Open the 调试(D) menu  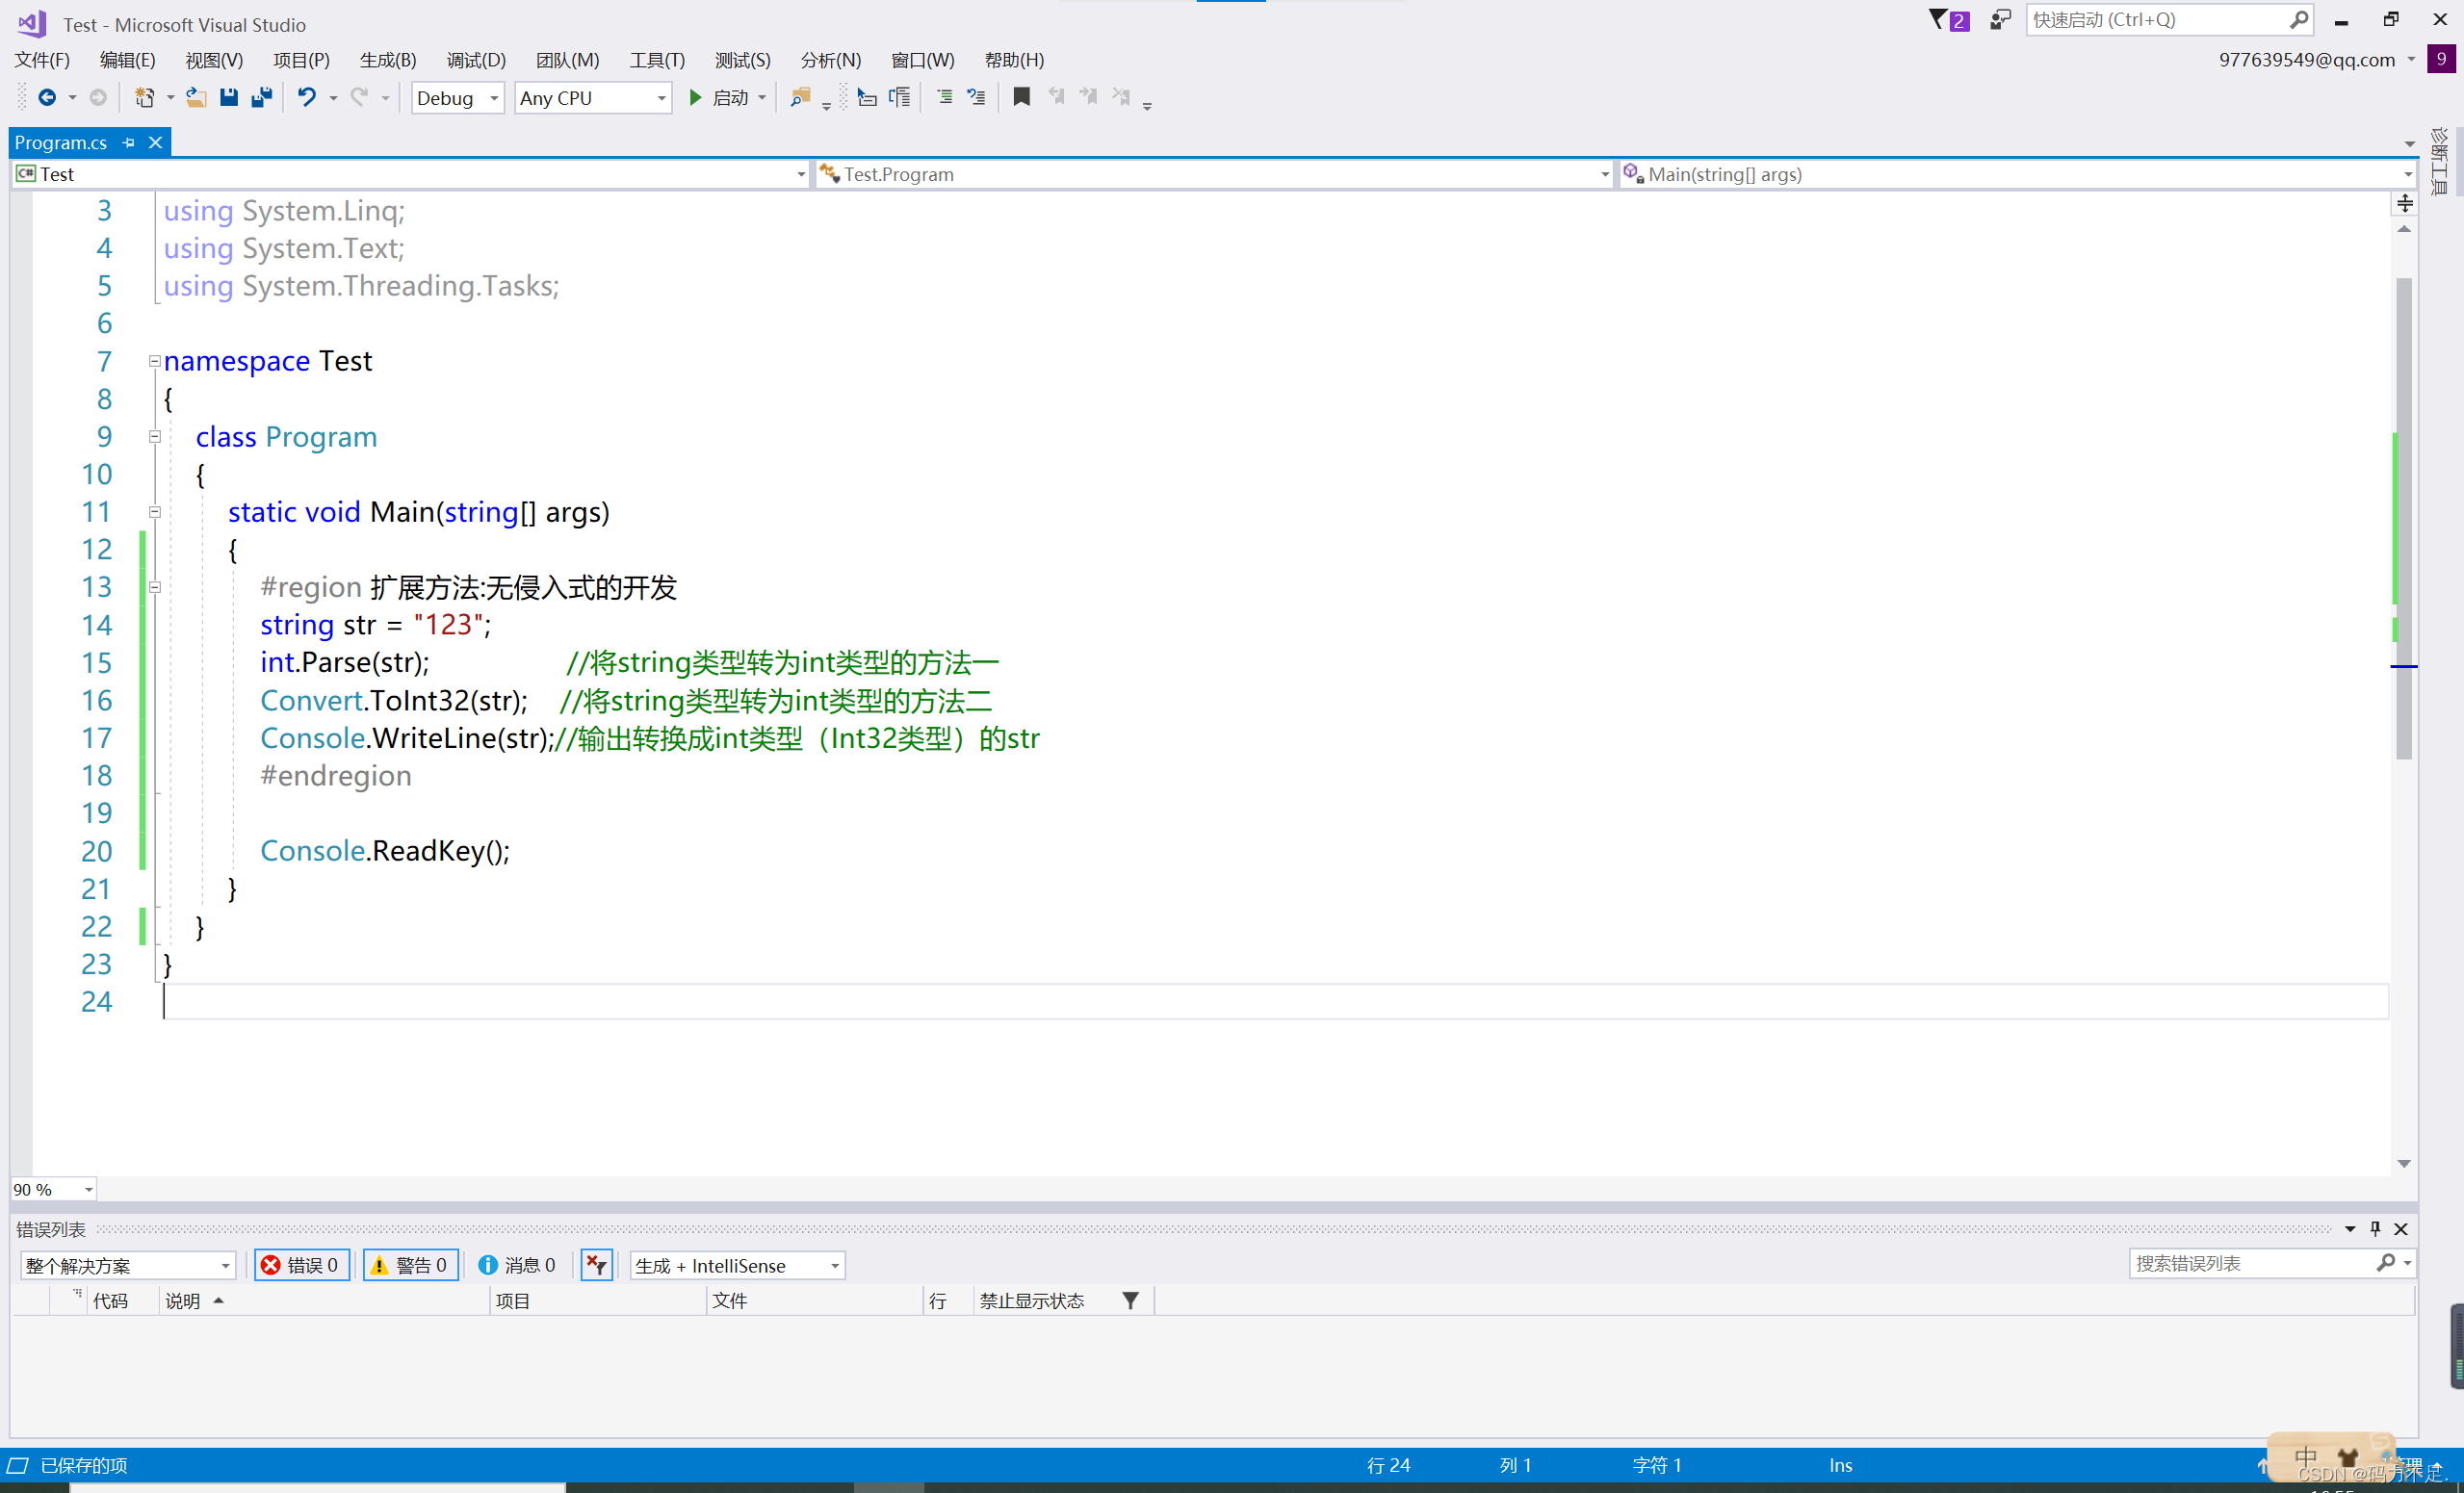(x=476, y=60)
